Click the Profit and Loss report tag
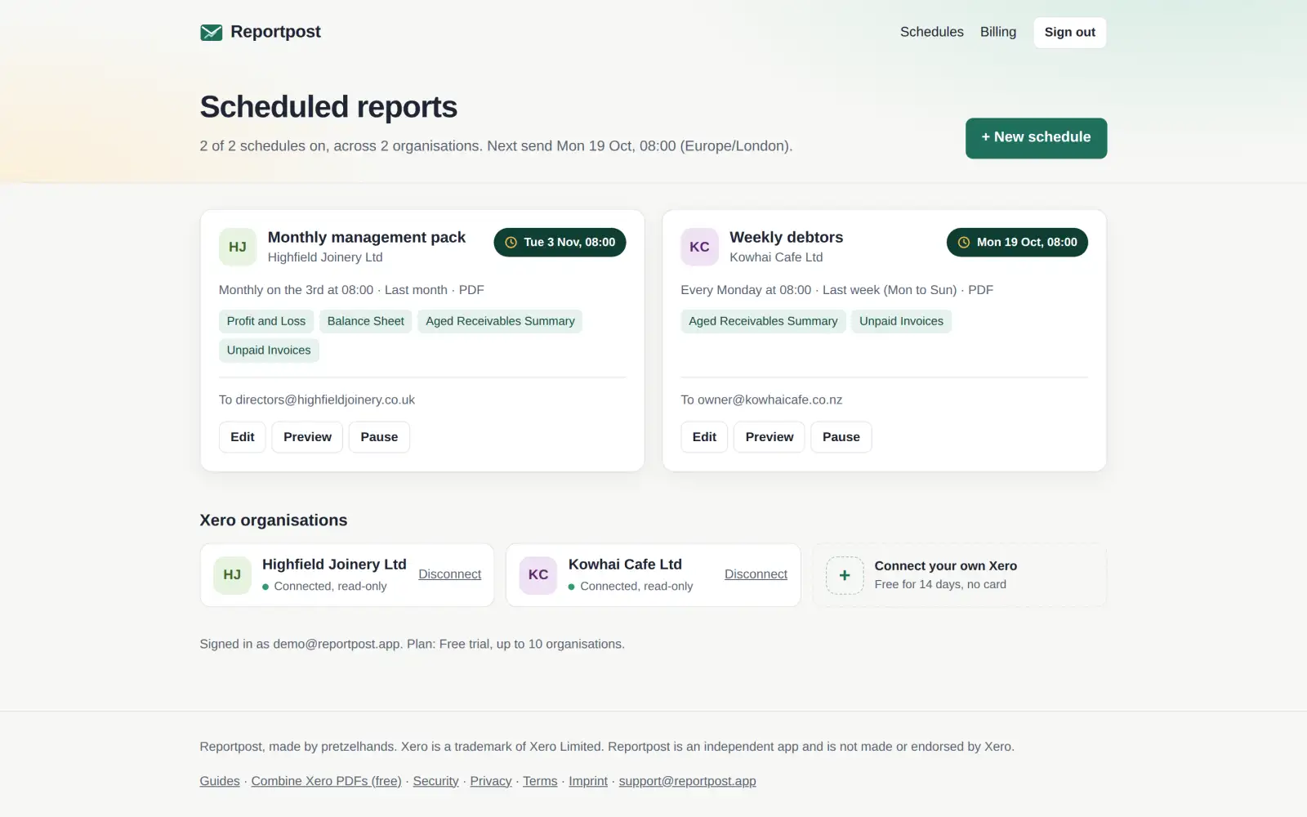This screenshot has width=1307, height=817. (266, 321)
